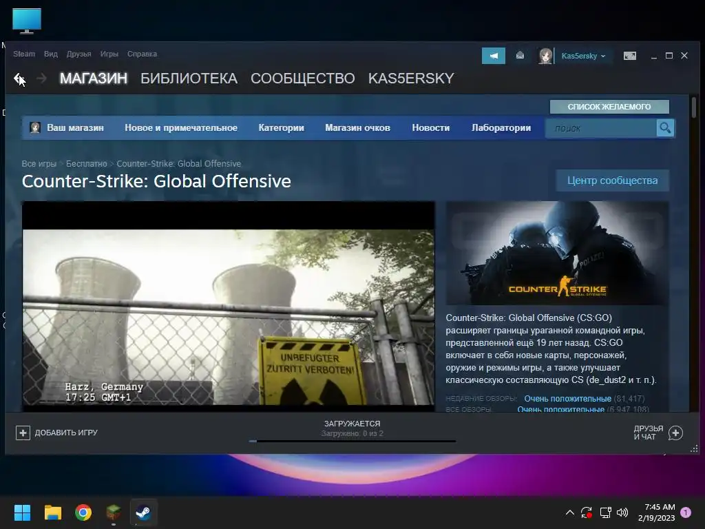Show hidden tray icons chevron
The width and height of the screenshot is (705, 529).
569,512
